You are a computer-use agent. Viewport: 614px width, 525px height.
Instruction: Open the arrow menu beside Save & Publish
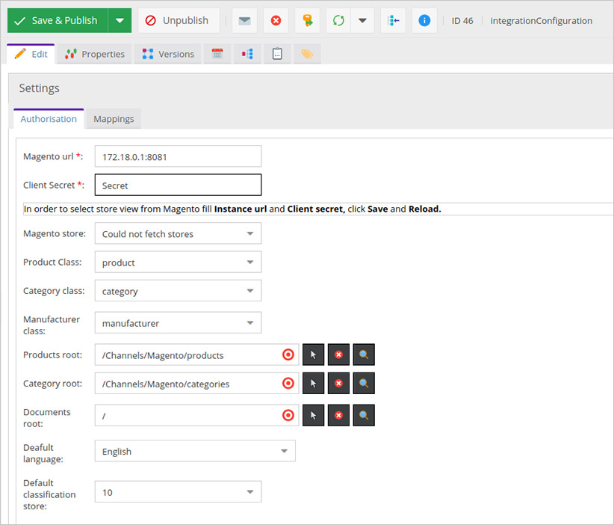[x=120, y=21]
